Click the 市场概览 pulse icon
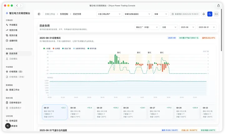 tap(7, 25)
